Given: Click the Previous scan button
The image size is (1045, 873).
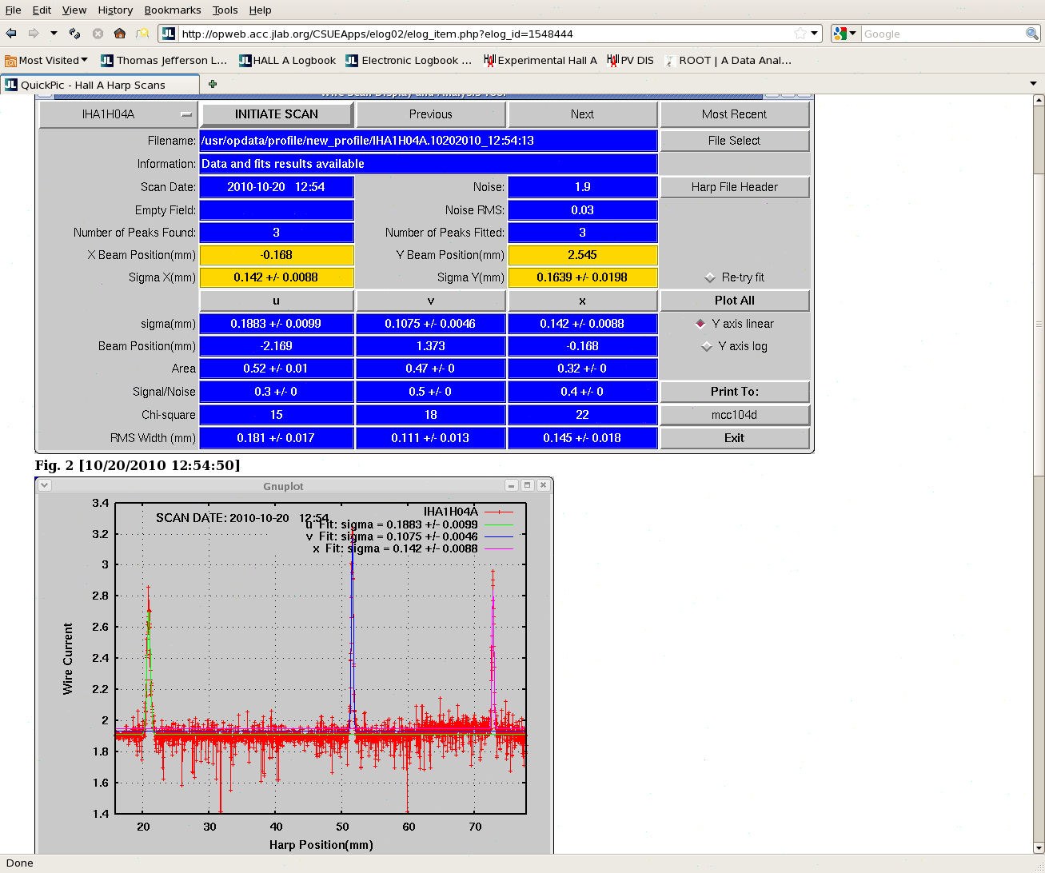Looking at the screenshot, I should (431, 114).
